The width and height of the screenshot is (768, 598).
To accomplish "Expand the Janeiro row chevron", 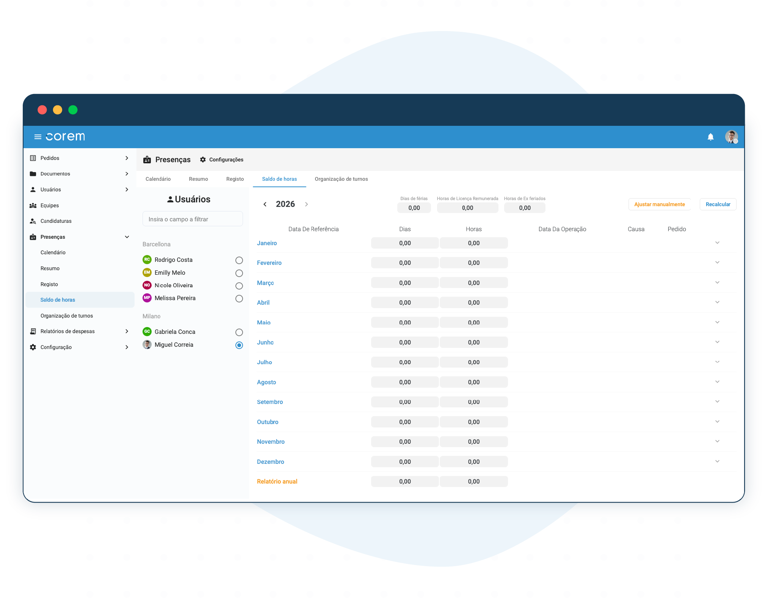I will point(717,243).
